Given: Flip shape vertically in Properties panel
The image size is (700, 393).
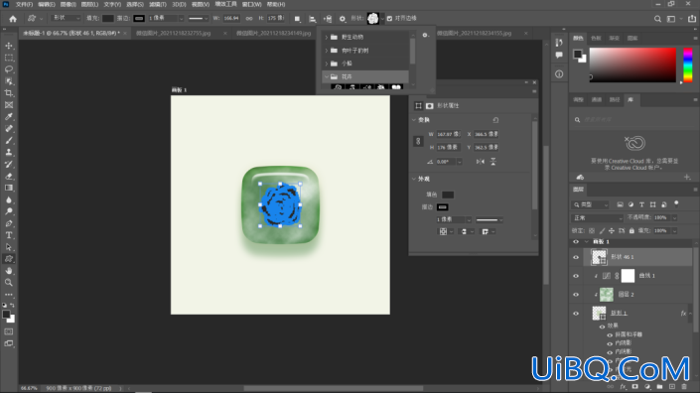Looking at the screenshot, I should pyautogui.click(x=493, y=162).
